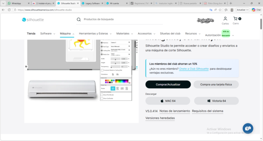Expand the Recursos dropdown menu
Image resolution: width=263 pixels, height=141 pixels.
193,34
